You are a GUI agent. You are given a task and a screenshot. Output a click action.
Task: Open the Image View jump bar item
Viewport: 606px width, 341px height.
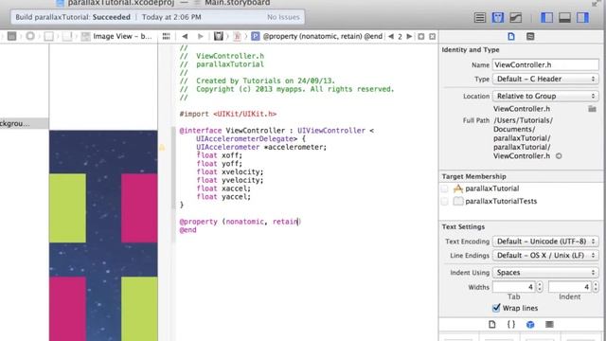(116, 36)
